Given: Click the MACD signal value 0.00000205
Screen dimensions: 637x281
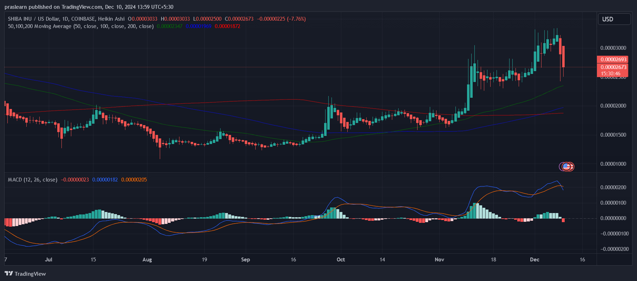Looking at the screenshot, I should point(134,180).
